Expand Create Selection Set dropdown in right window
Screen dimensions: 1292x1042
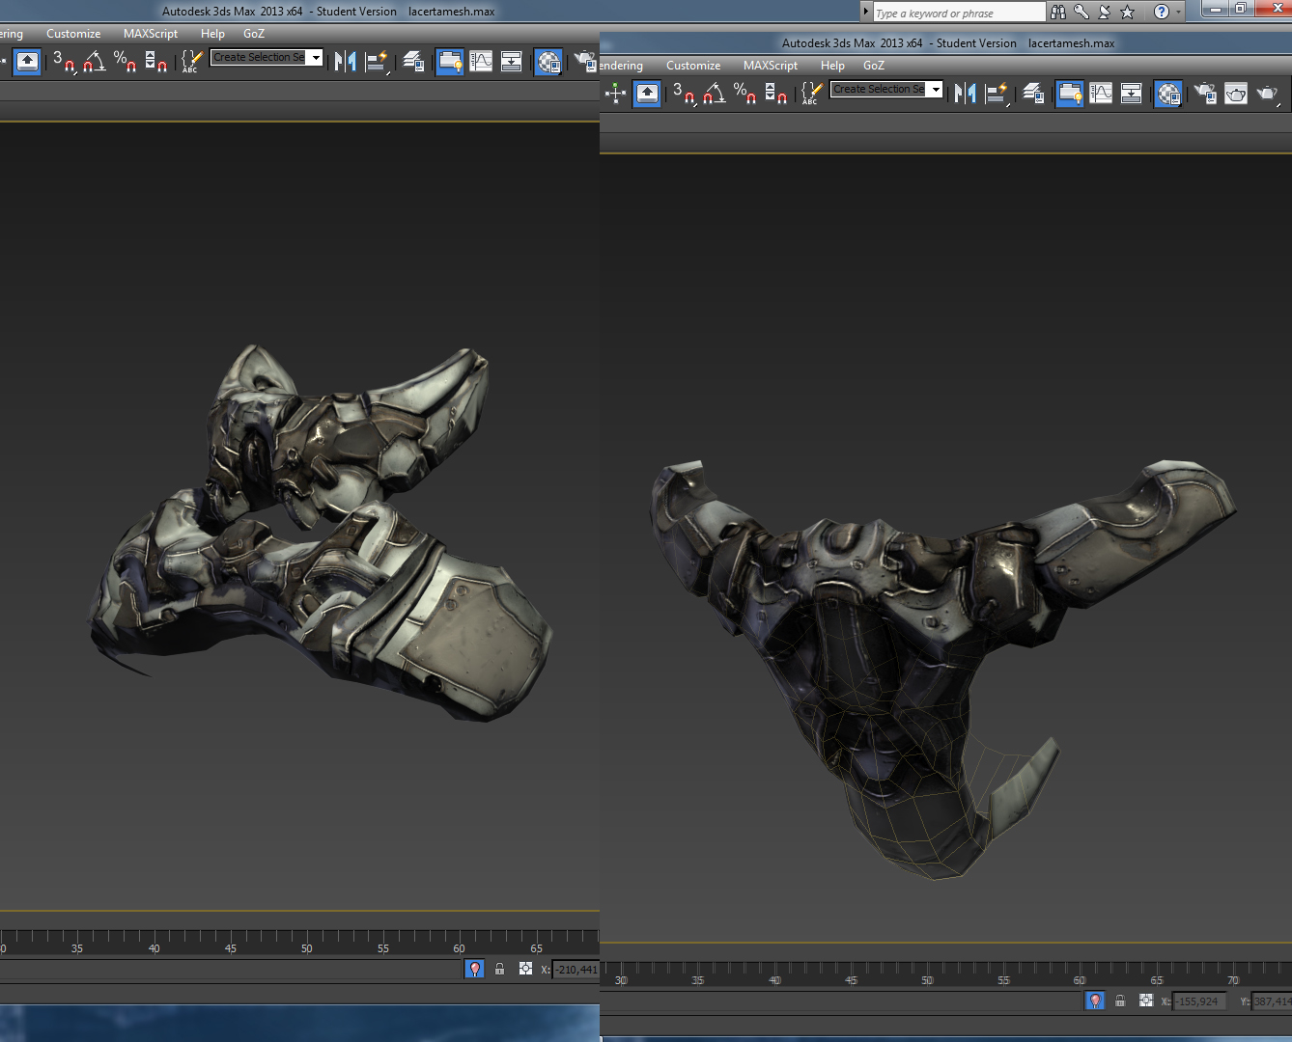936,90
